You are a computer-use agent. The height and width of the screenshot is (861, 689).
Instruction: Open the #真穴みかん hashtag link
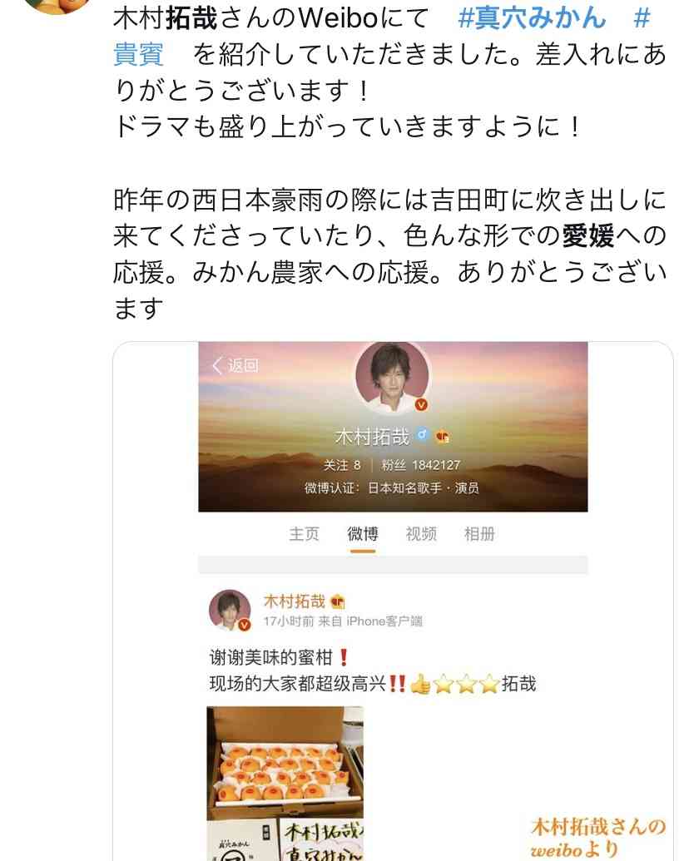(532, 18)
